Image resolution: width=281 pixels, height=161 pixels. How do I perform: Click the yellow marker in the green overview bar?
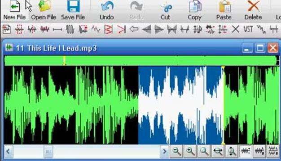64,60
